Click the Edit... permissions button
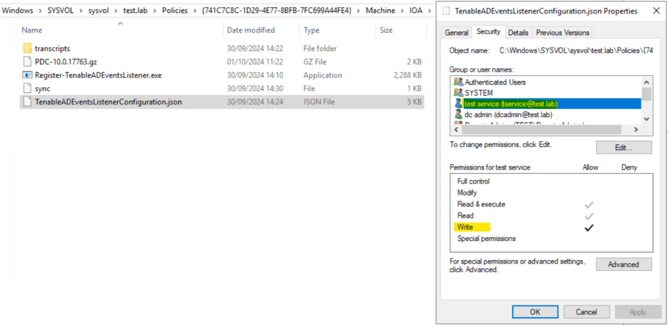Screen dimensions: 668x326 coord(624,148)
